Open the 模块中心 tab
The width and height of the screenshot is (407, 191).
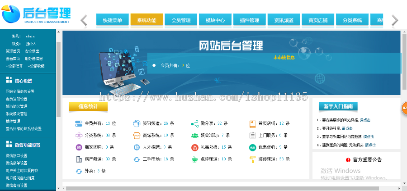point(215,20)
